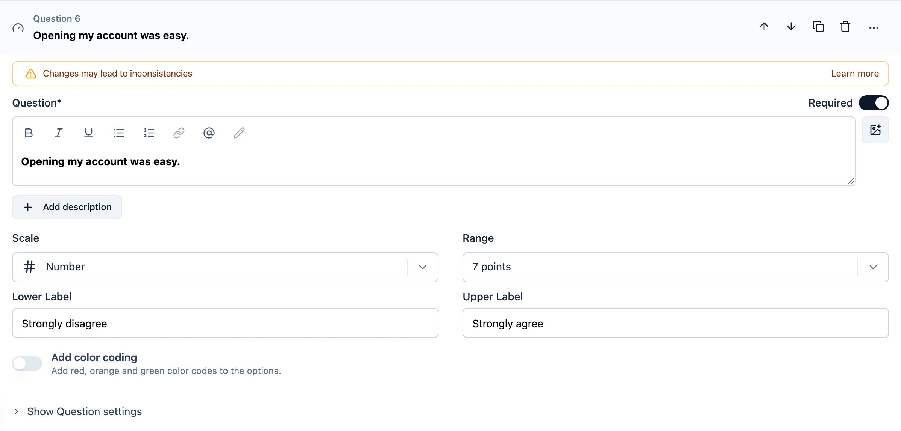
Task: Toggle bold formatting in question editor
Action: (29, 133)
